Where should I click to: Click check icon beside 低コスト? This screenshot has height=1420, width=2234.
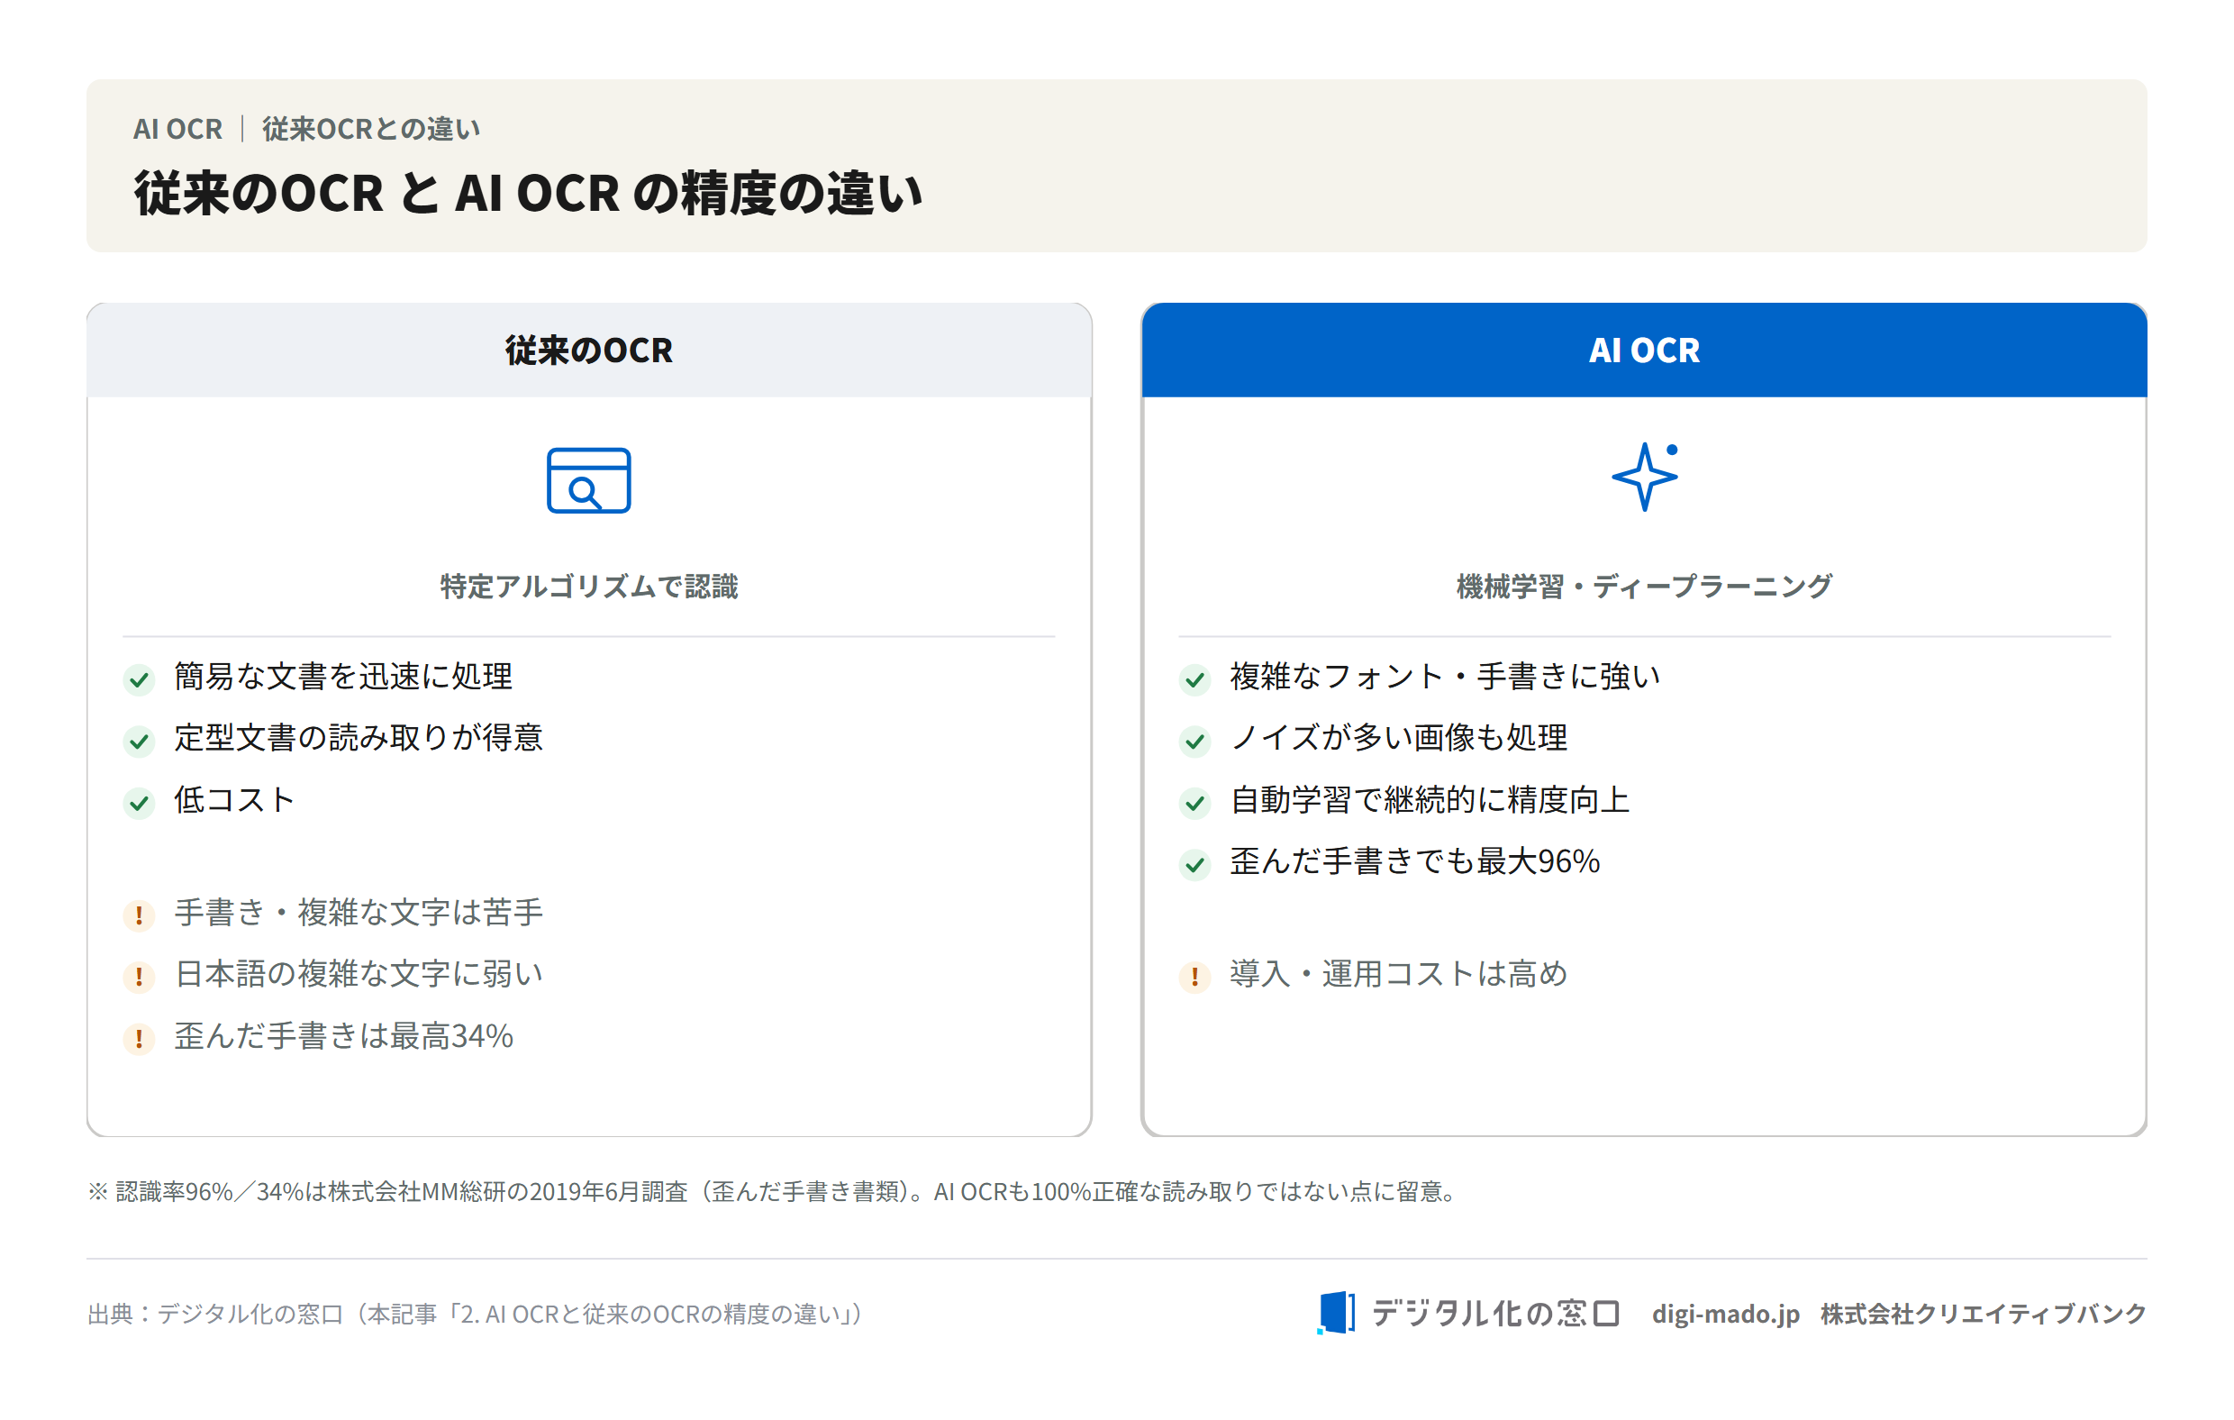coord(139,803)
